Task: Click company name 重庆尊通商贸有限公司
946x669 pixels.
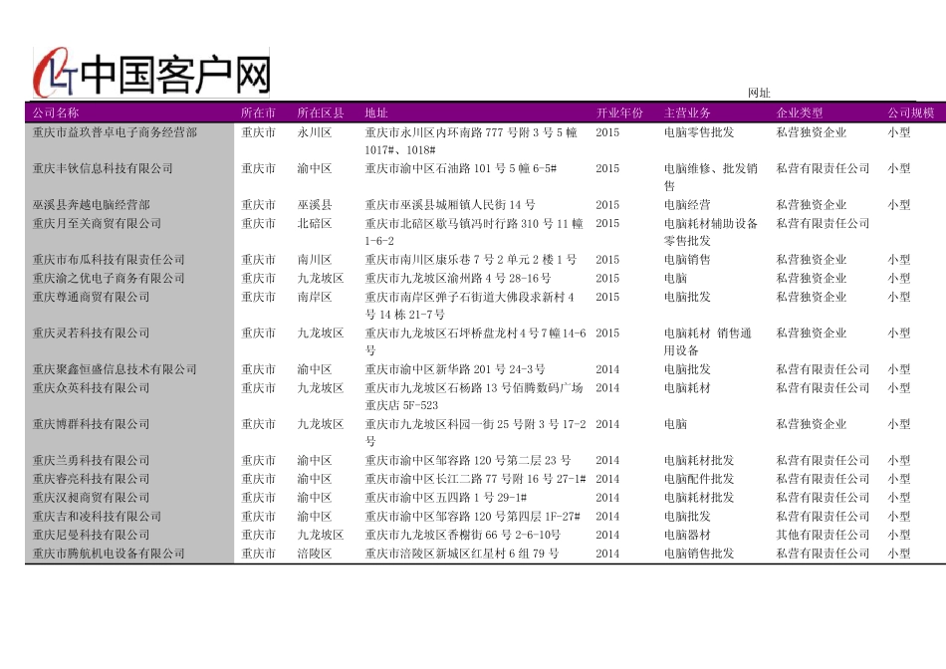Action: click(91, 297)
